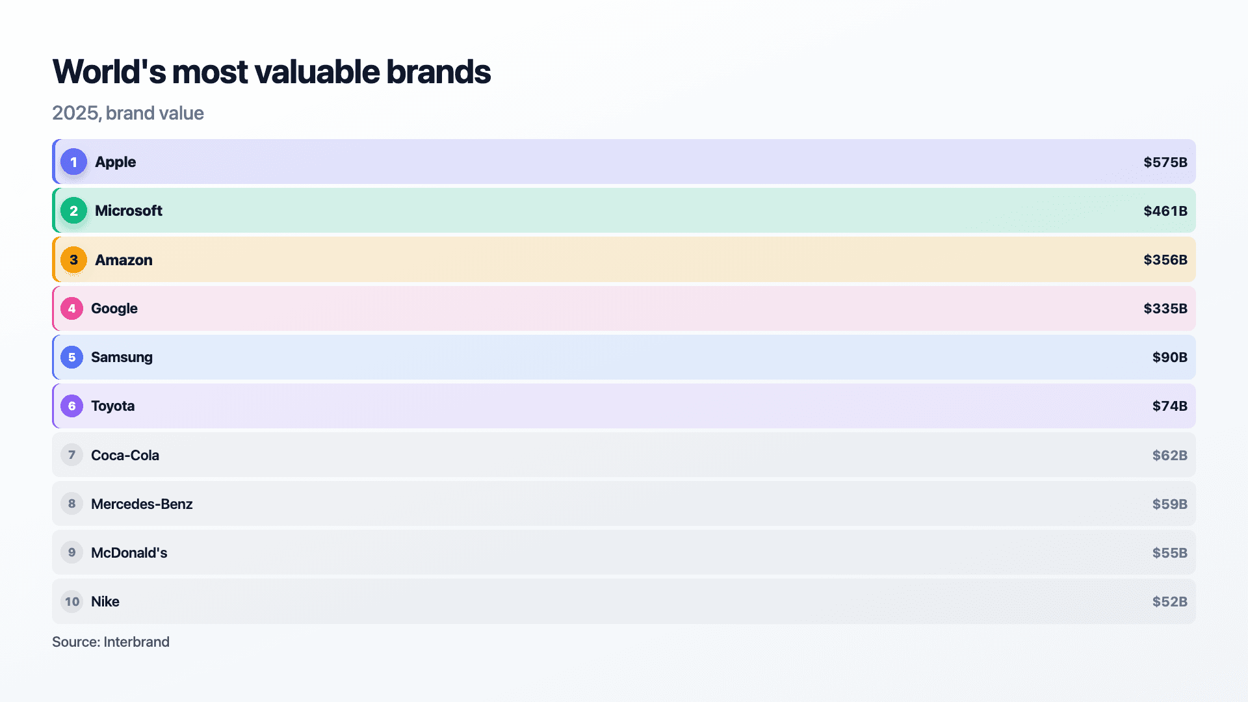The width and height of the screenshot is (1248, 702).
Task: Select the gray rank 10 badge
Action: (x=71, y=602)
